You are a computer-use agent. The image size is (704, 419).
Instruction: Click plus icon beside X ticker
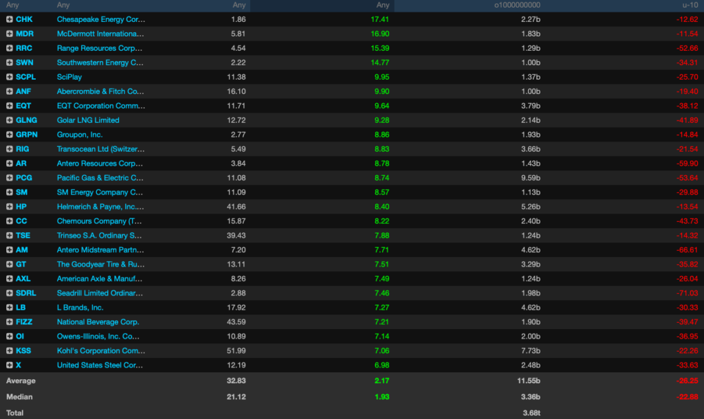click(10, 365)
